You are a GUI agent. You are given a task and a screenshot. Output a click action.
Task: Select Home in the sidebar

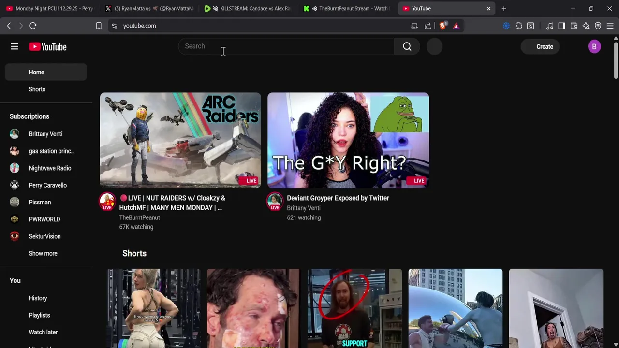pyautogui.click(x=46, y=72)
